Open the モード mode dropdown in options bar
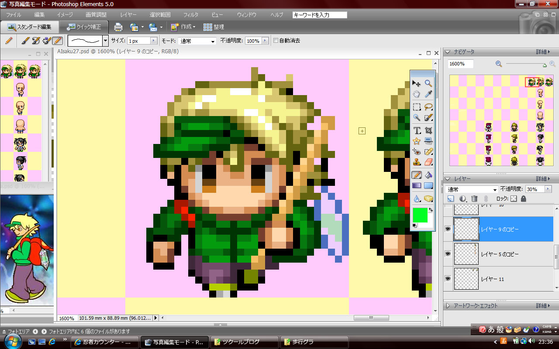Image resolution: width=559 pixels, height=349 pixels. coord(197,41)
